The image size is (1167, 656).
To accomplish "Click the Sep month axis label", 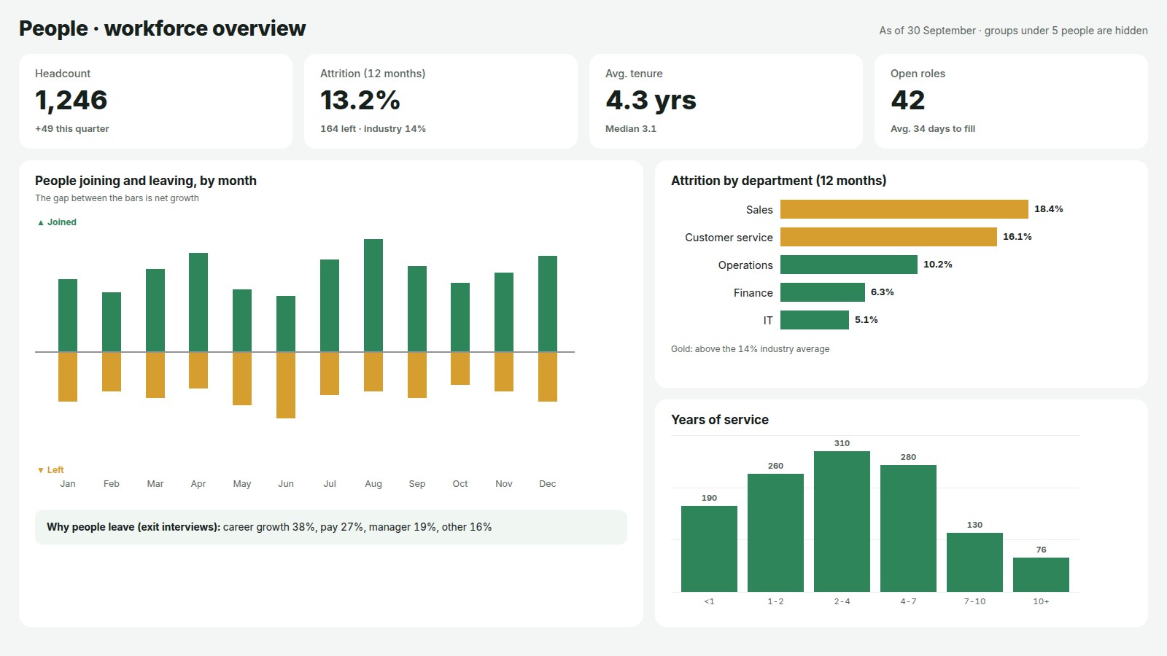I will (417, 484).
